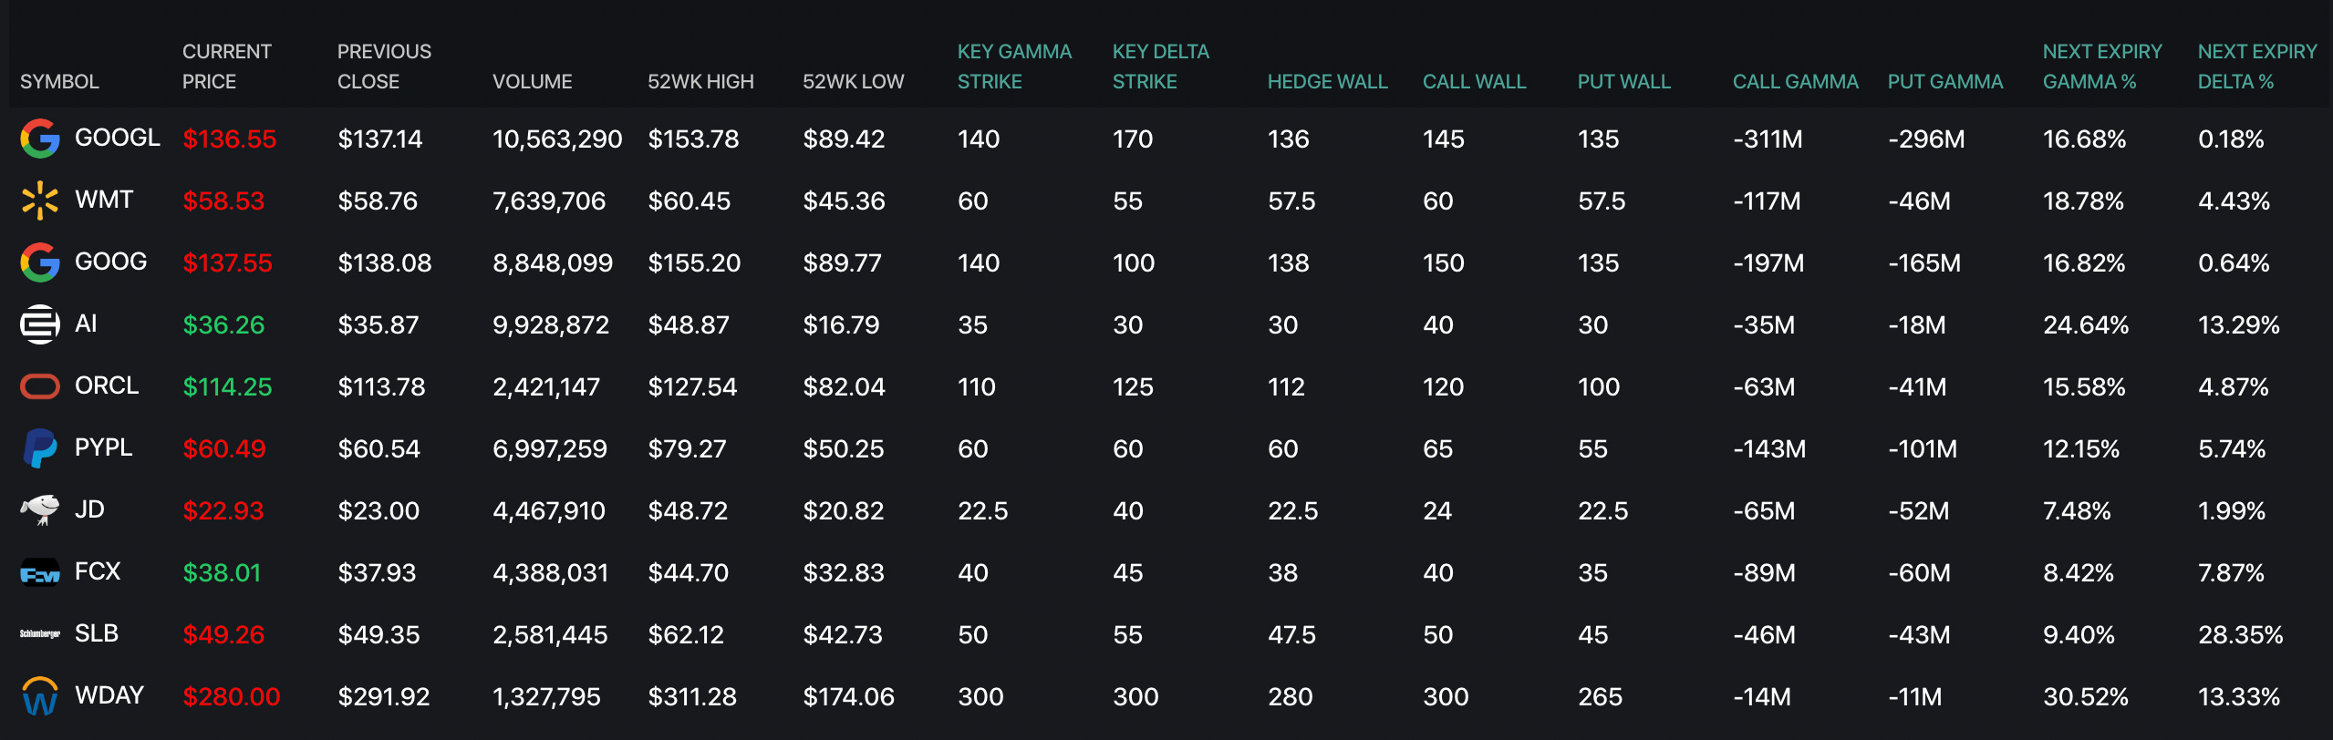This screenshot has width=2333, height=740.
Task: Click the PayPal logo icon
Action: 40,448
